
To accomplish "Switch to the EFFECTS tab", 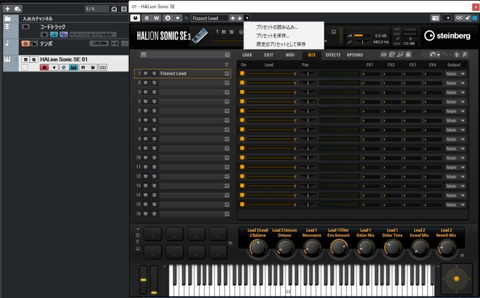I will click(333, 55).
